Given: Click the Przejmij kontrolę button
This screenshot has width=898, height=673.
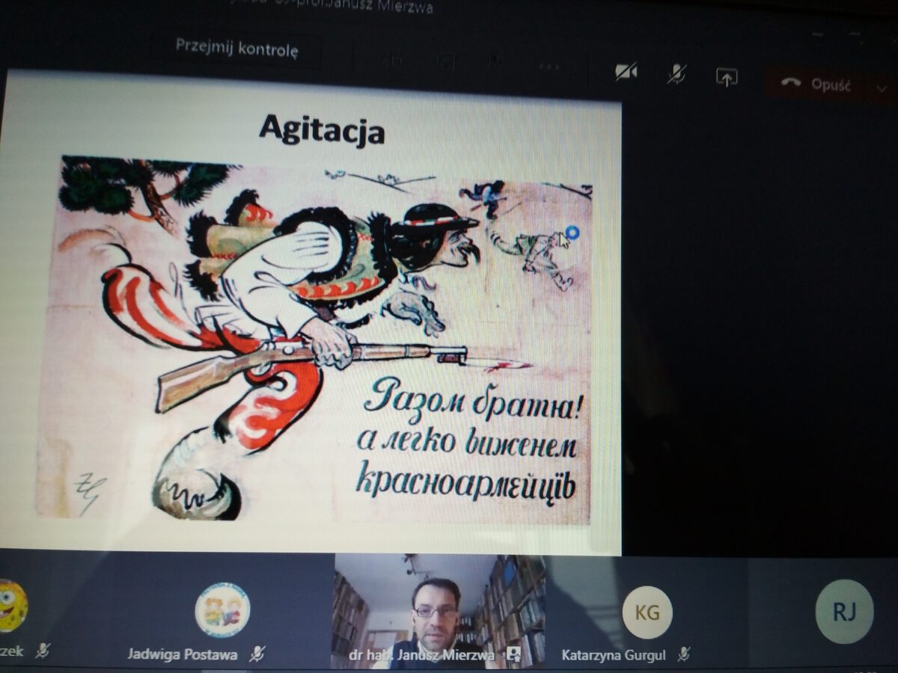Looking at the screenshot, I should [236, 49].
